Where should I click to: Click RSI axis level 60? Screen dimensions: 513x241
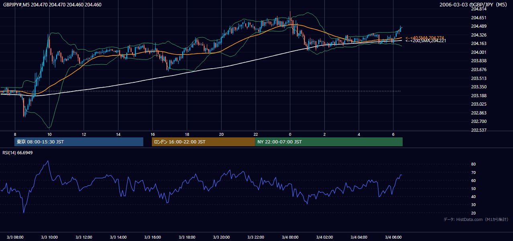[x=473, y=180]
